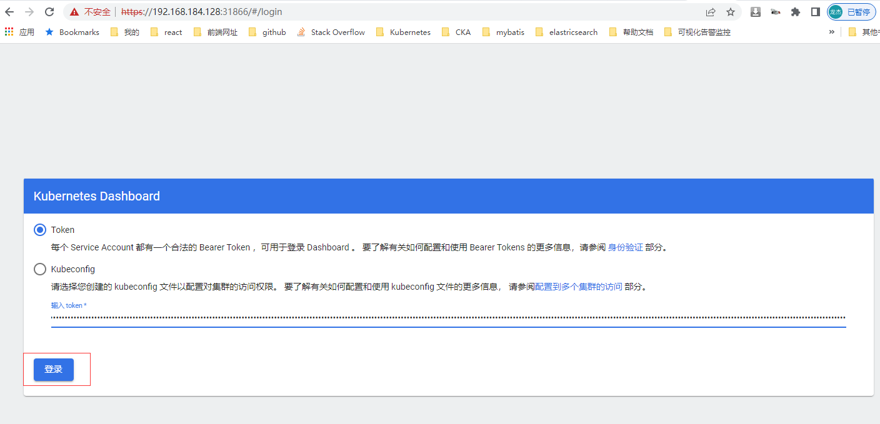Open the 帮助文档 bookmark folder
Screen dimensions: 880x424
click(x=631, y=32)
